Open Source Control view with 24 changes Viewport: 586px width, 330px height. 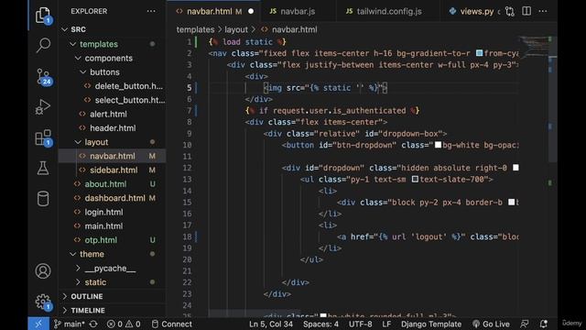43,77
